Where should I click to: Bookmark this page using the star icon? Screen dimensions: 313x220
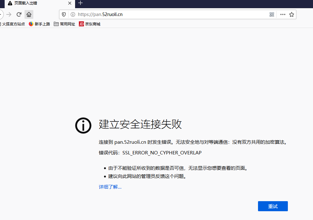point(291,14)
